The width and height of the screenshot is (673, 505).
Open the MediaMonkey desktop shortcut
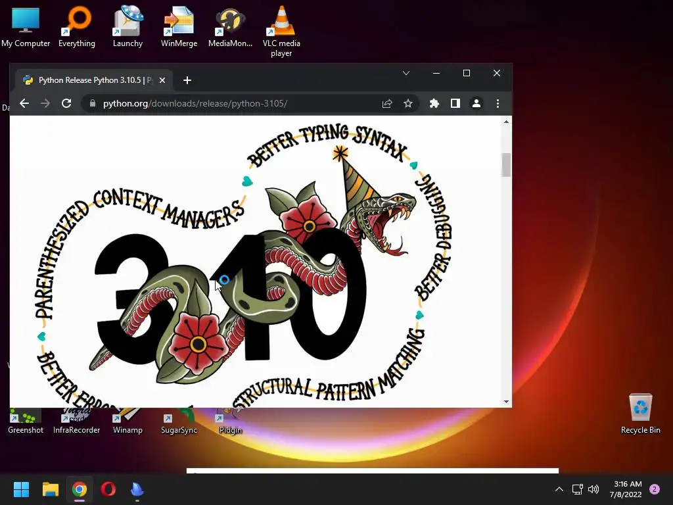point(230,27)
